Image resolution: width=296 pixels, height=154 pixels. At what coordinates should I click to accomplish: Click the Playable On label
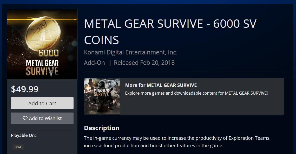(23, 135)
